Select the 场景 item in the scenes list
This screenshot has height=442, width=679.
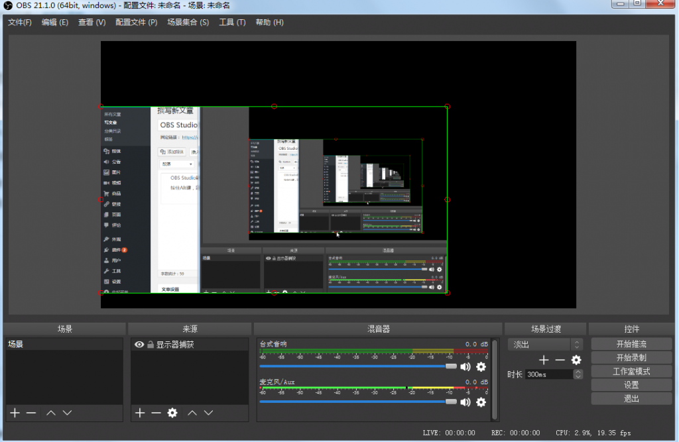(64, 344)
